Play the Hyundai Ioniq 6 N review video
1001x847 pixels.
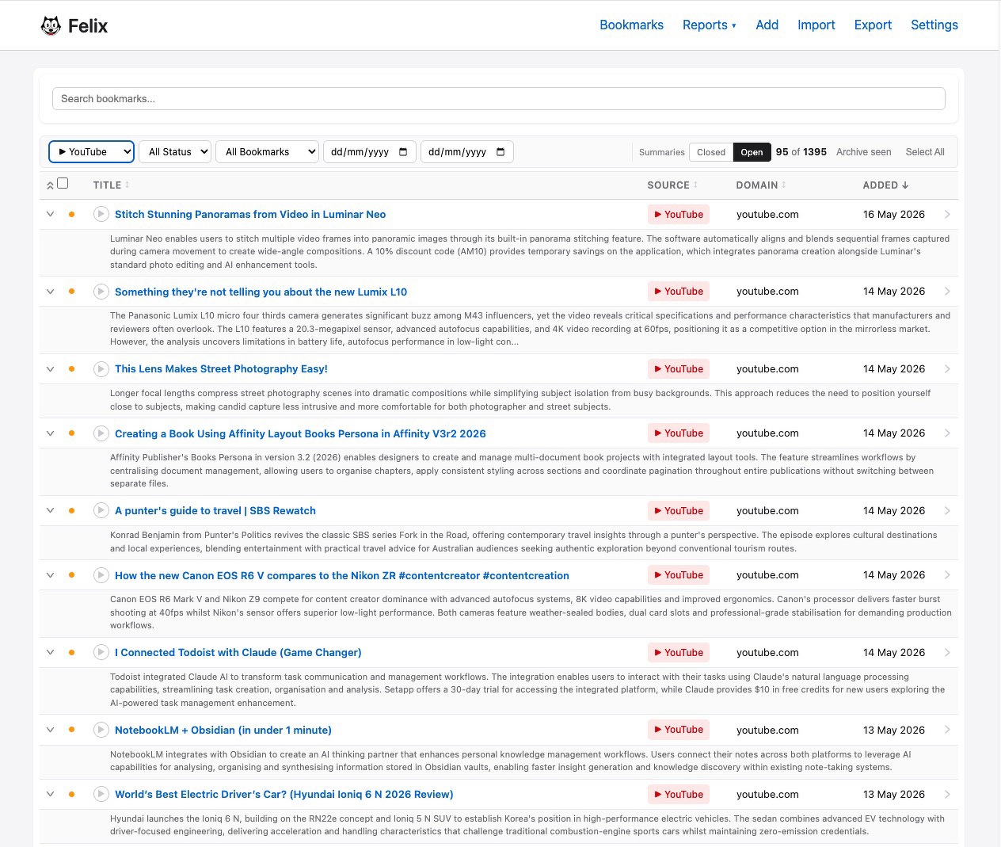101,794
